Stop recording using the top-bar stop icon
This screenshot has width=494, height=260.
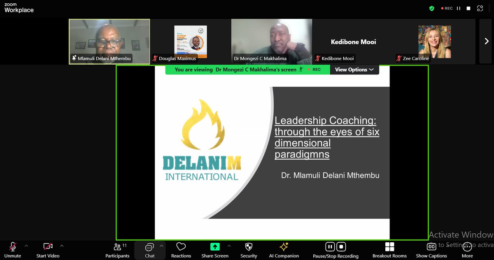tap(468, 8)
